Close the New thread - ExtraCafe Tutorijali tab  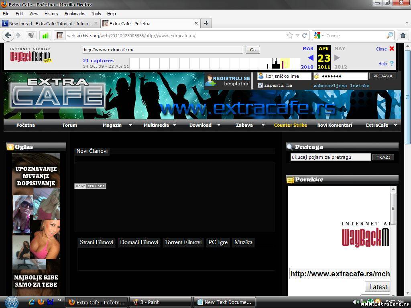tap(96, 23)
